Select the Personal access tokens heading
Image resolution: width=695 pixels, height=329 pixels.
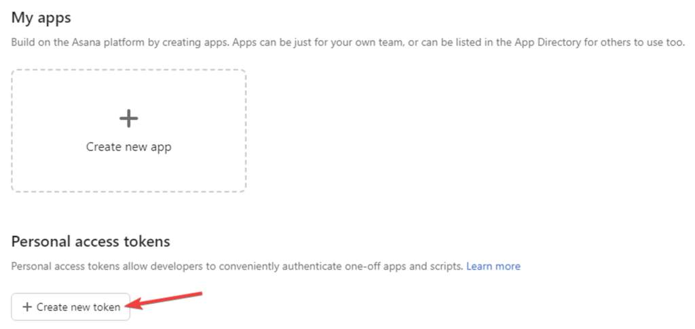(90, 242)
